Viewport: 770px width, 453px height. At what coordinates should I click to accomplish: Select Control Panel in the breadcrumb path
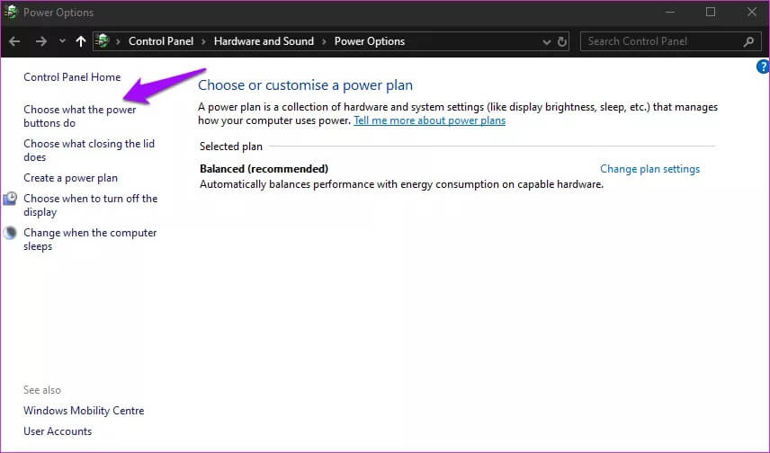159,41
